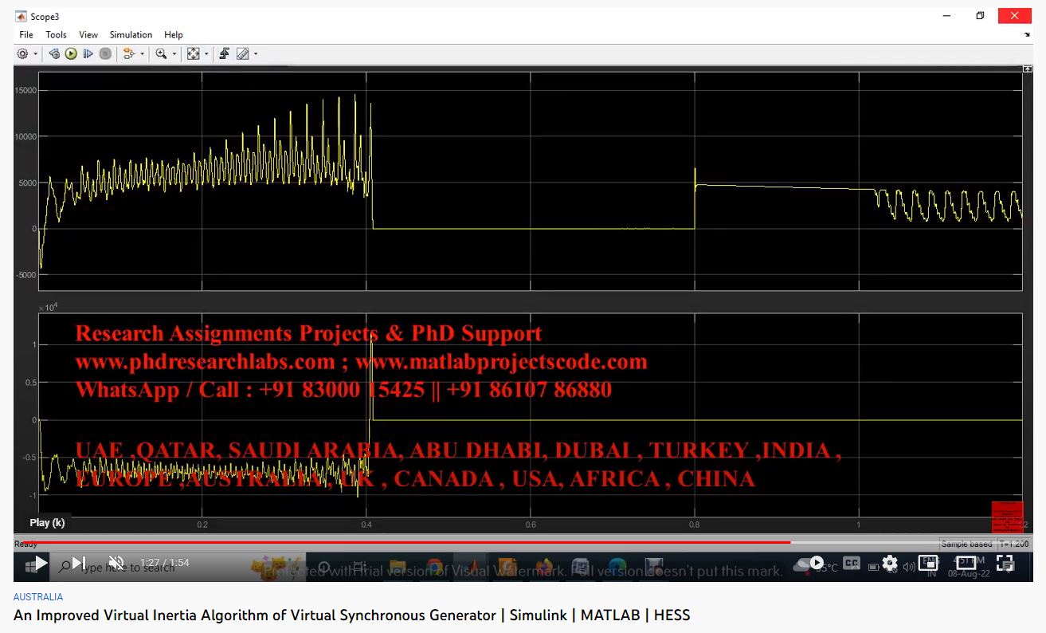
Task: Expand the Zoom tool dropdown arrow
Action: tap(174, 54)
